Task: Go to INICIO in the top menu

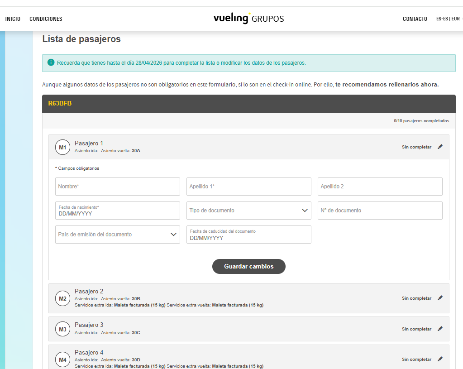Action: [13, 19]
